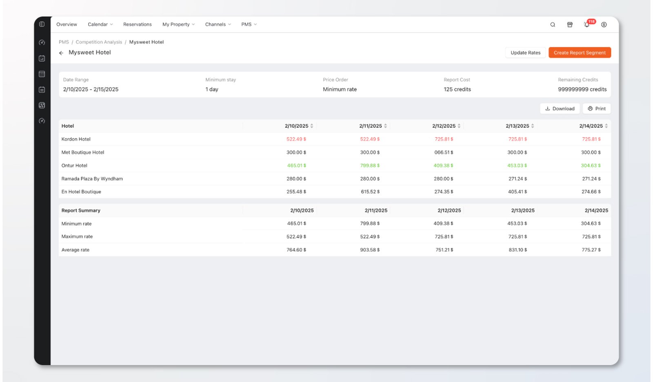Click the Download button
The width and height of the screenshot is (653, 382).
pos(560,108)
